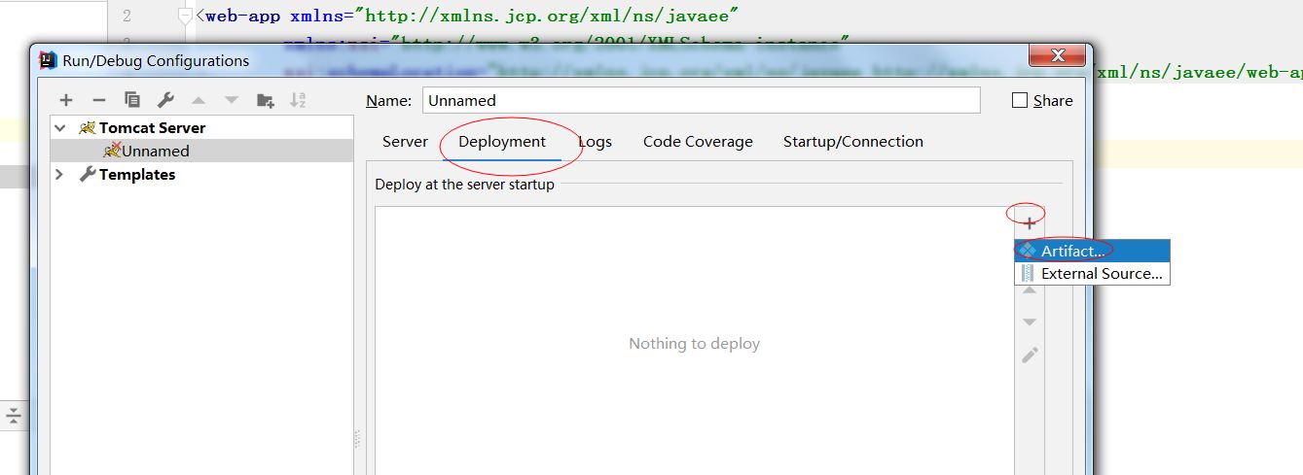Move deployment item down arrow
The image size is (1303, 475).
point(1030,322)
